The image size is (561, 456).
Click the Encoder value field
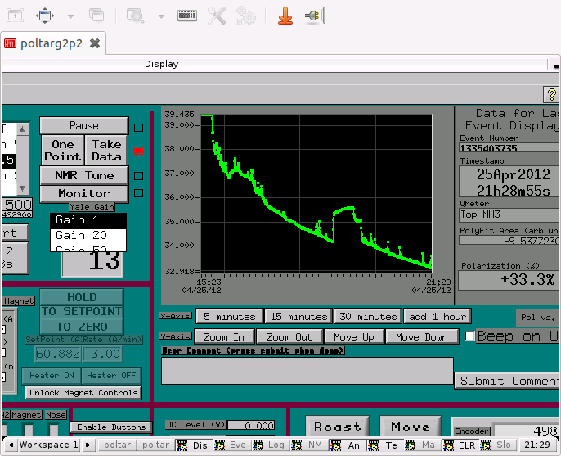click(527, 430)
